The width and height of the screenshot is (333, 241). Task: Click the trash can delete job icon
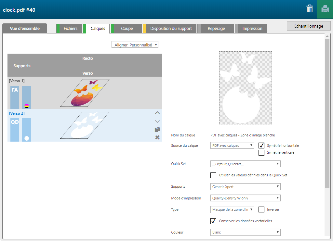click(310, 9)
